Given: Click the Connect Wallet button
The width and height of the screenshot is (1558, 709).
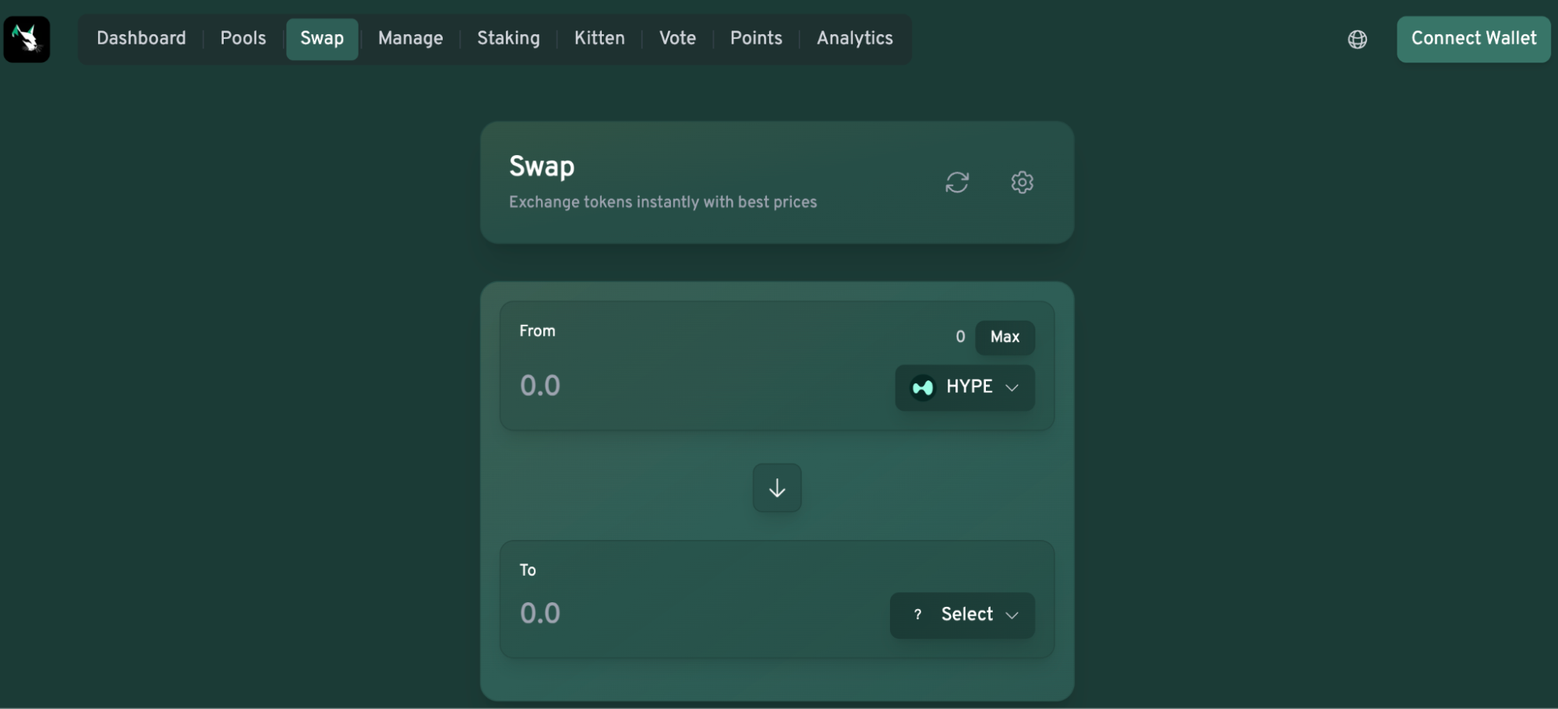Looking at the screenshot, I should coord(1473,39).
